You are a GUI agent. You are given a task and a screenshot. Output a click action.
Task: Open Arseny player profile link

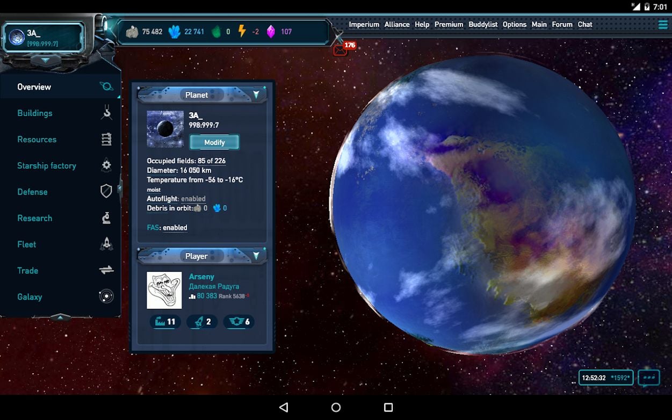pos(201,277)
